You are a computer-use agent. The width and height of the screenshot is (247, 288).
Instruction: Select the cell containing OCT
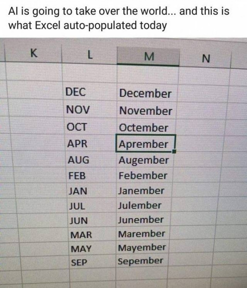[x=91, y=127]
